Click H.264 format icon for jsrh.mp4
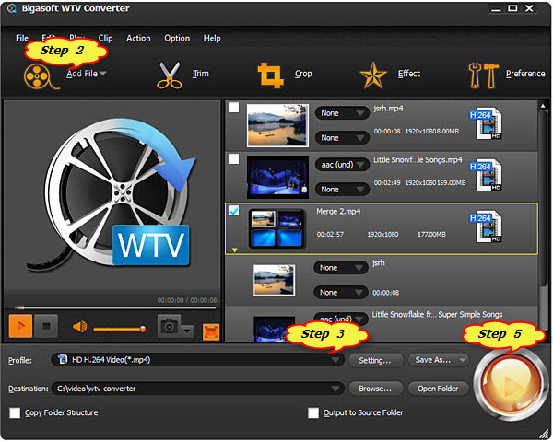This screenshot has height=441, width=553. click(486, 123)
